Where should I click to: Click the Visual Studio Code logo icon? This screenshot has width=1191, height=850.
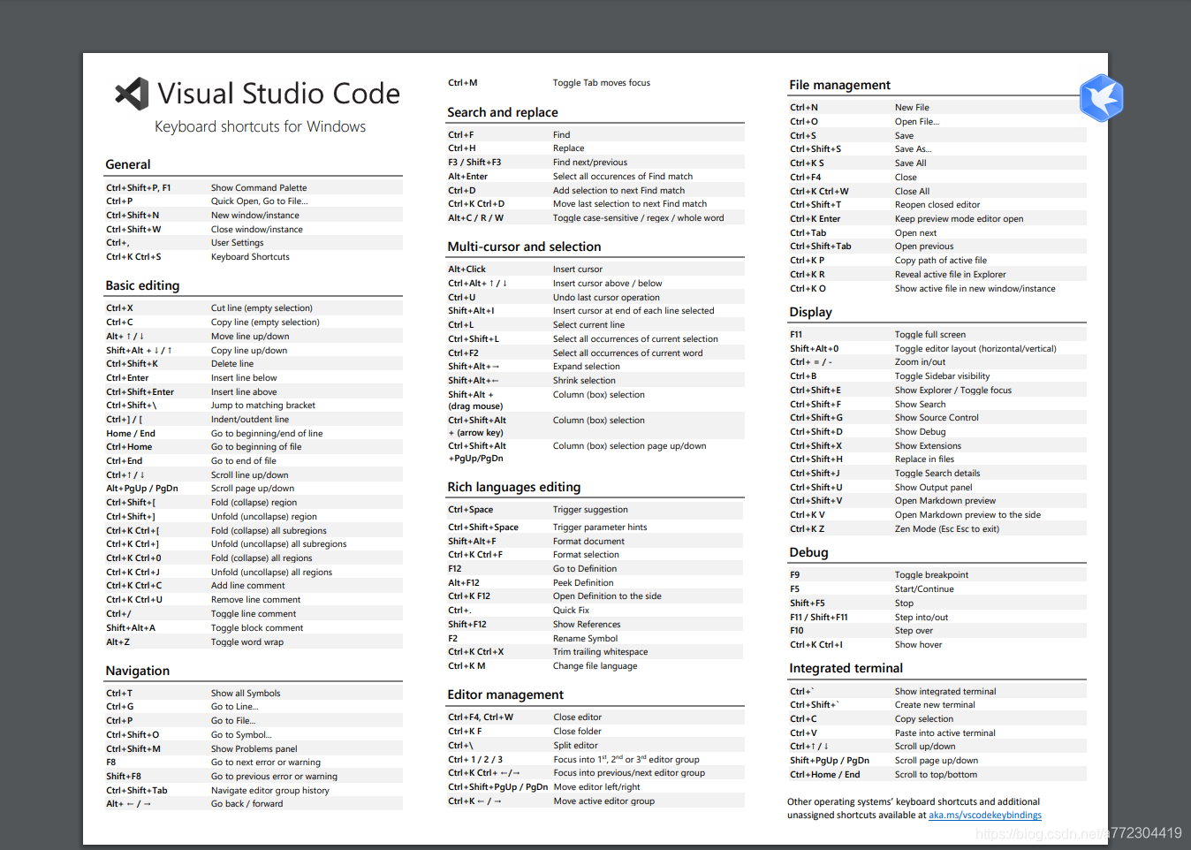pyautogui.click(x=133, y=94)
